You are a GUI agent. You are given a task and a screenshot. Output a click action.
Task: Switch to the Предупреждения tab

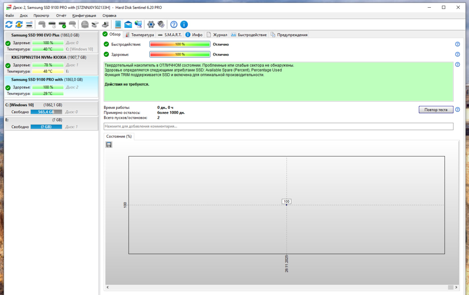tap(289, 35)
